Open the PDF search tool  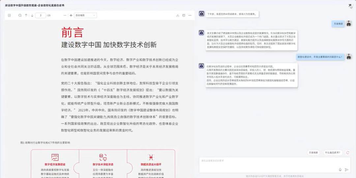coord(20,15)
